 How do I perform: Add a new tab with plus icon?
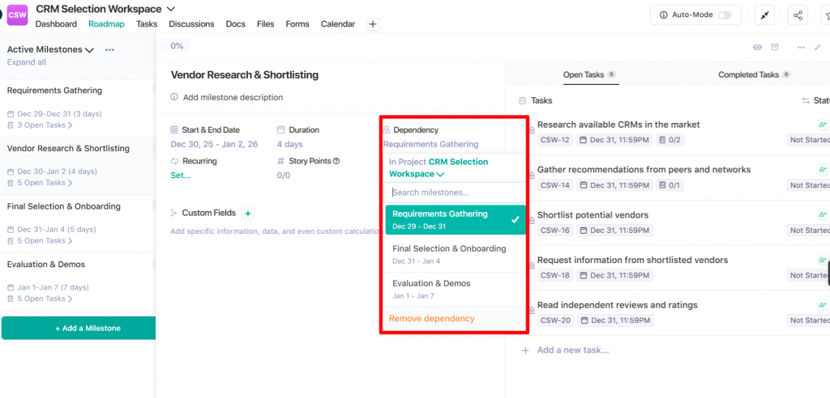(373, 23)
